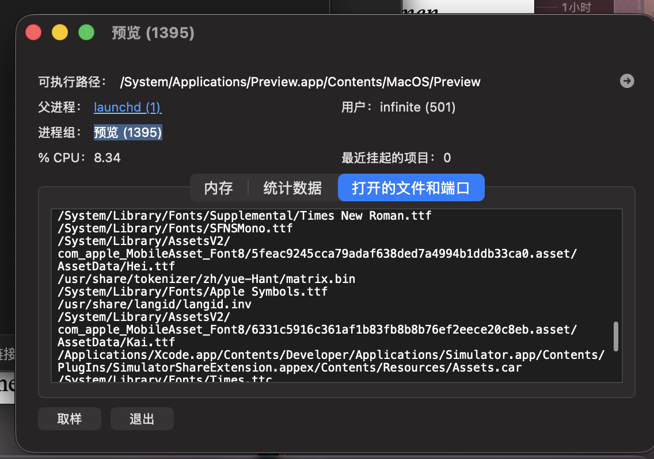Click the executable path /System/Applications/Preview.app text
Viewport: 654px width, 459px height.
click(301, 82)
